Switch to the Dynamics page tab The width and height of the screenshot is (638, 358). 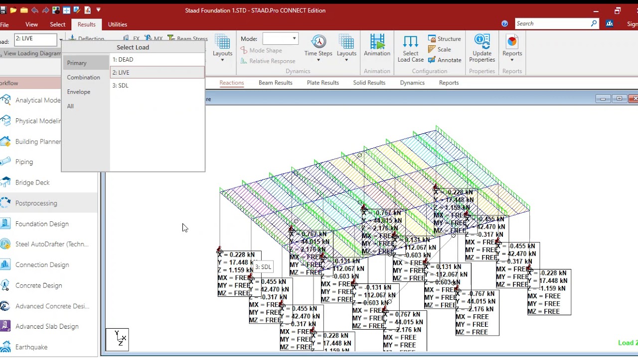coord(412,83)
